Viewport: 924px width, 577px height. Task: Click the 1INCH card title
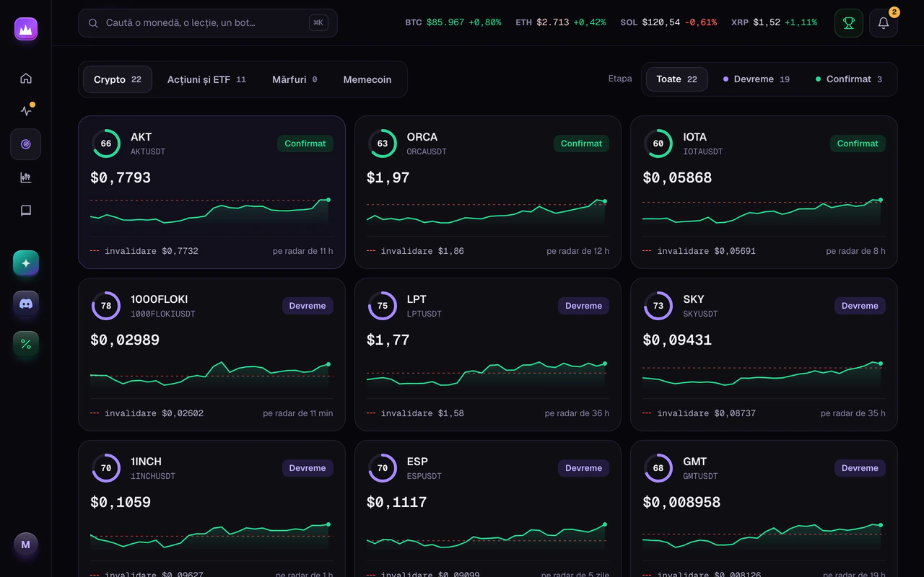tap(146, 462)
